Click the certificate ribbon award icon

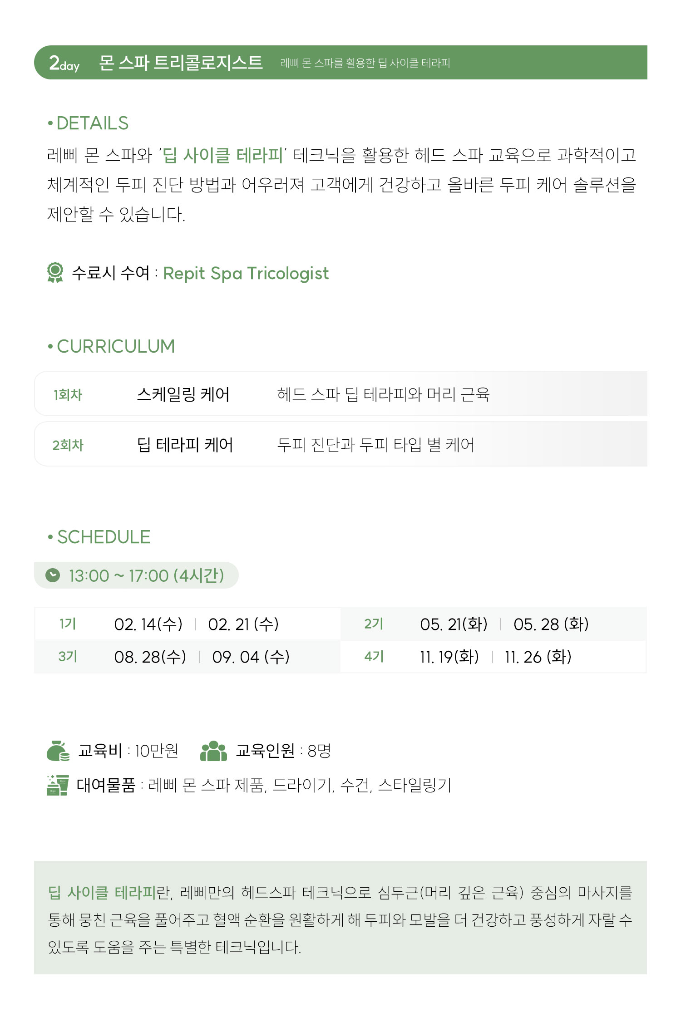pos(55,272)
